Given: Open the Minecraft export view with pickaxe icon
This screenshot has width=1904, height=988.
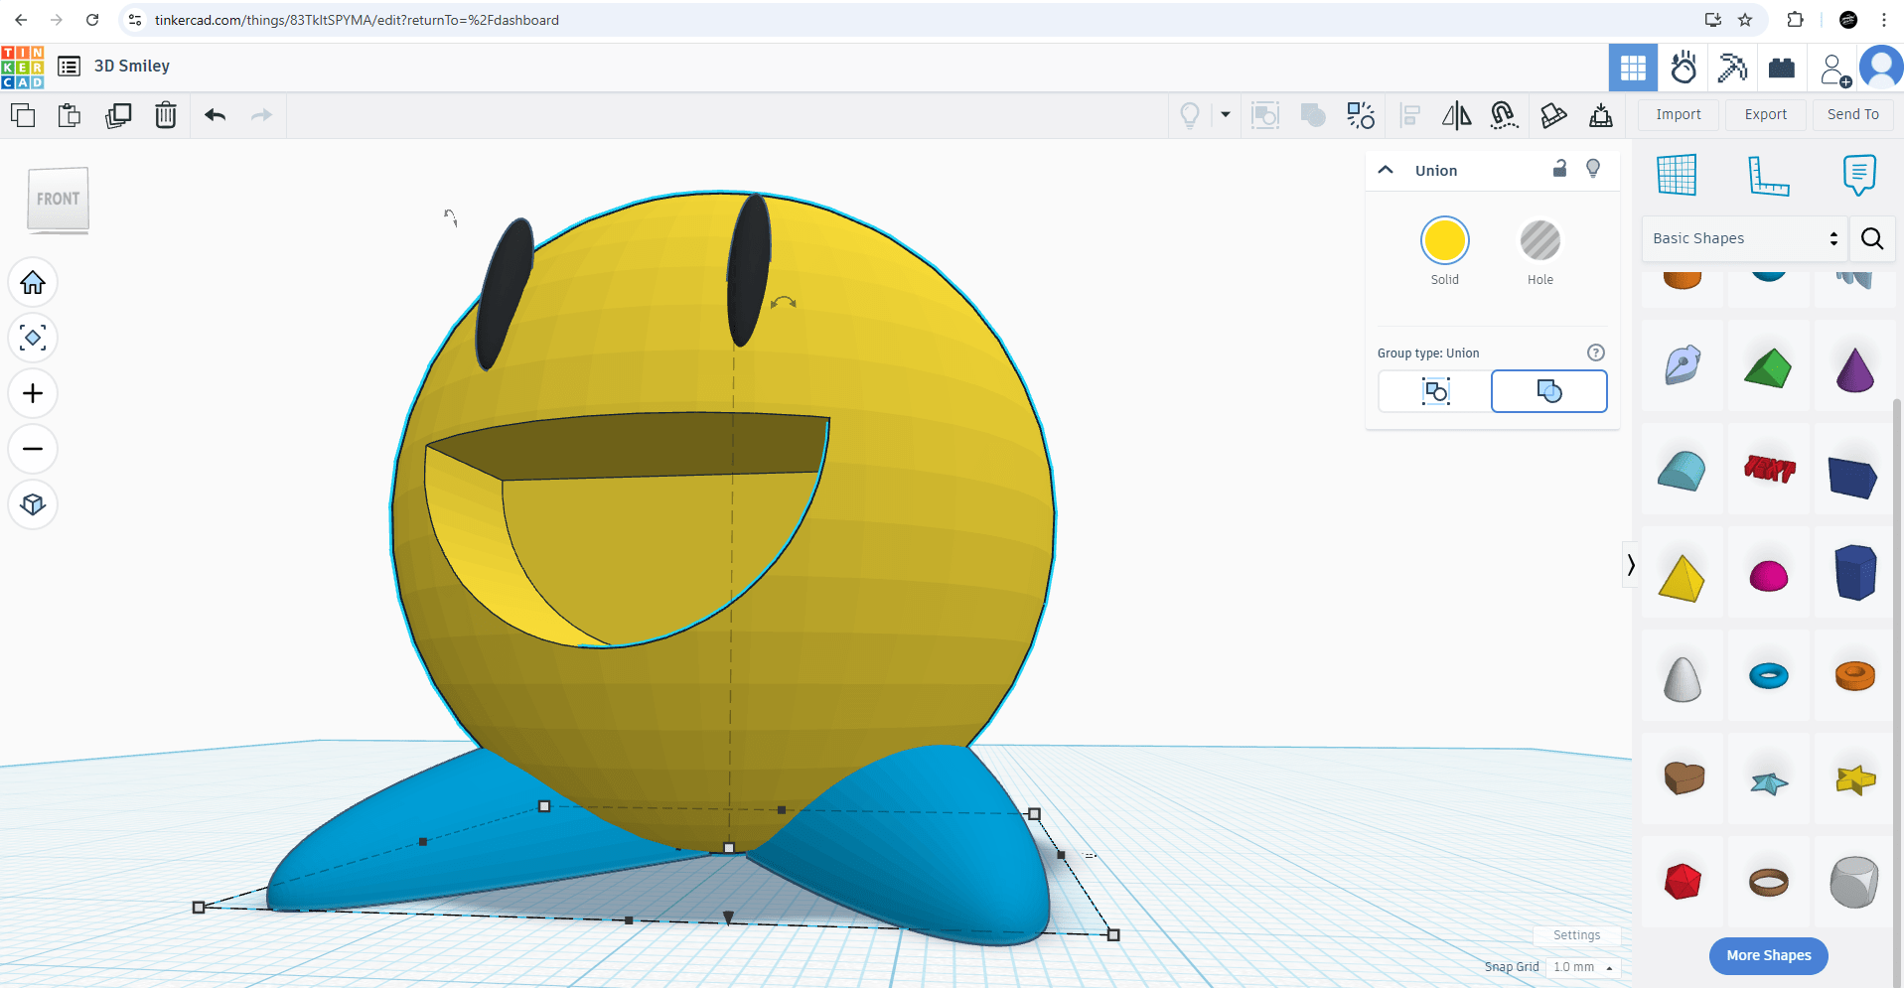Looking at the screenshot, I should [1732, 67].
